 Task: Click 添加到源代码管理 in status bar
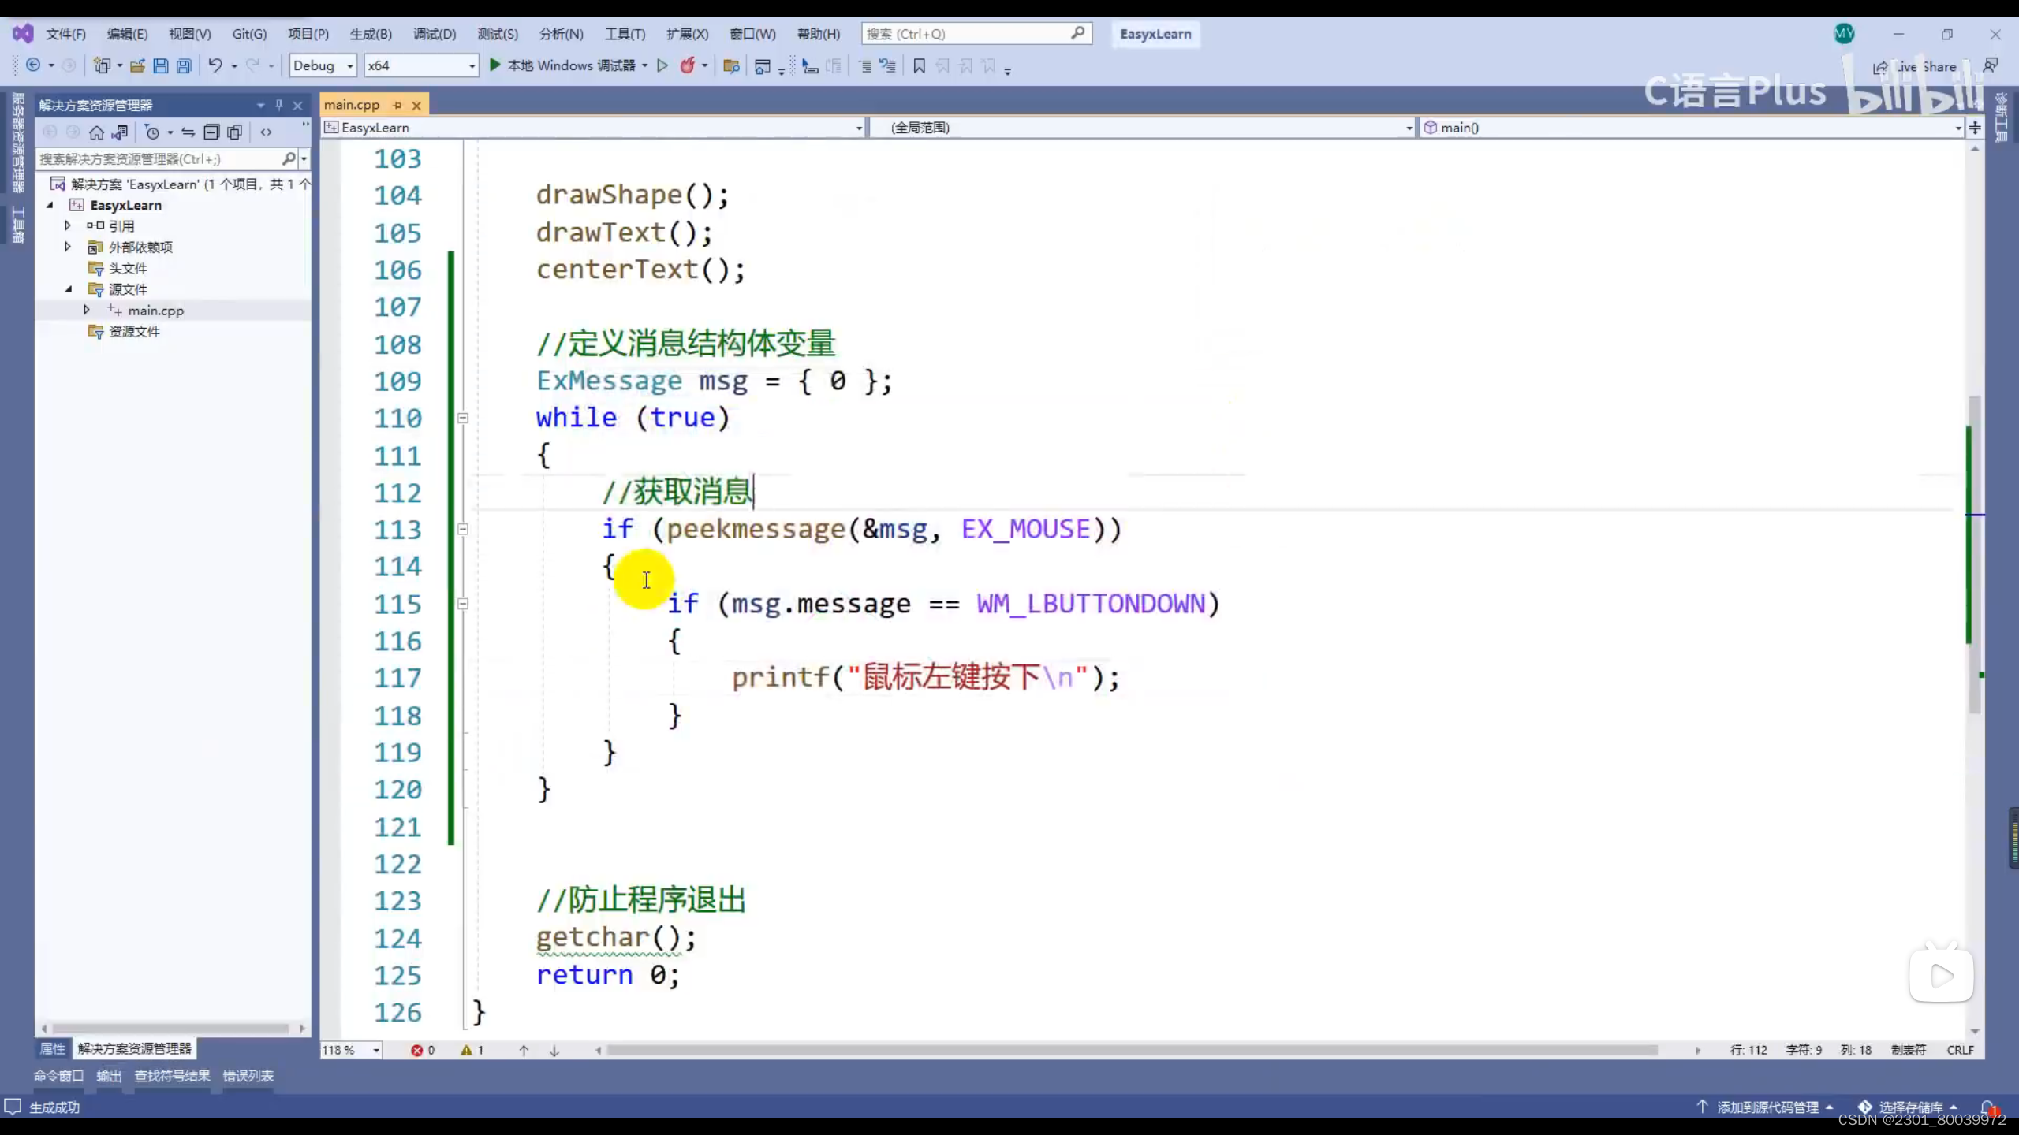(x=1767, y=1107)
